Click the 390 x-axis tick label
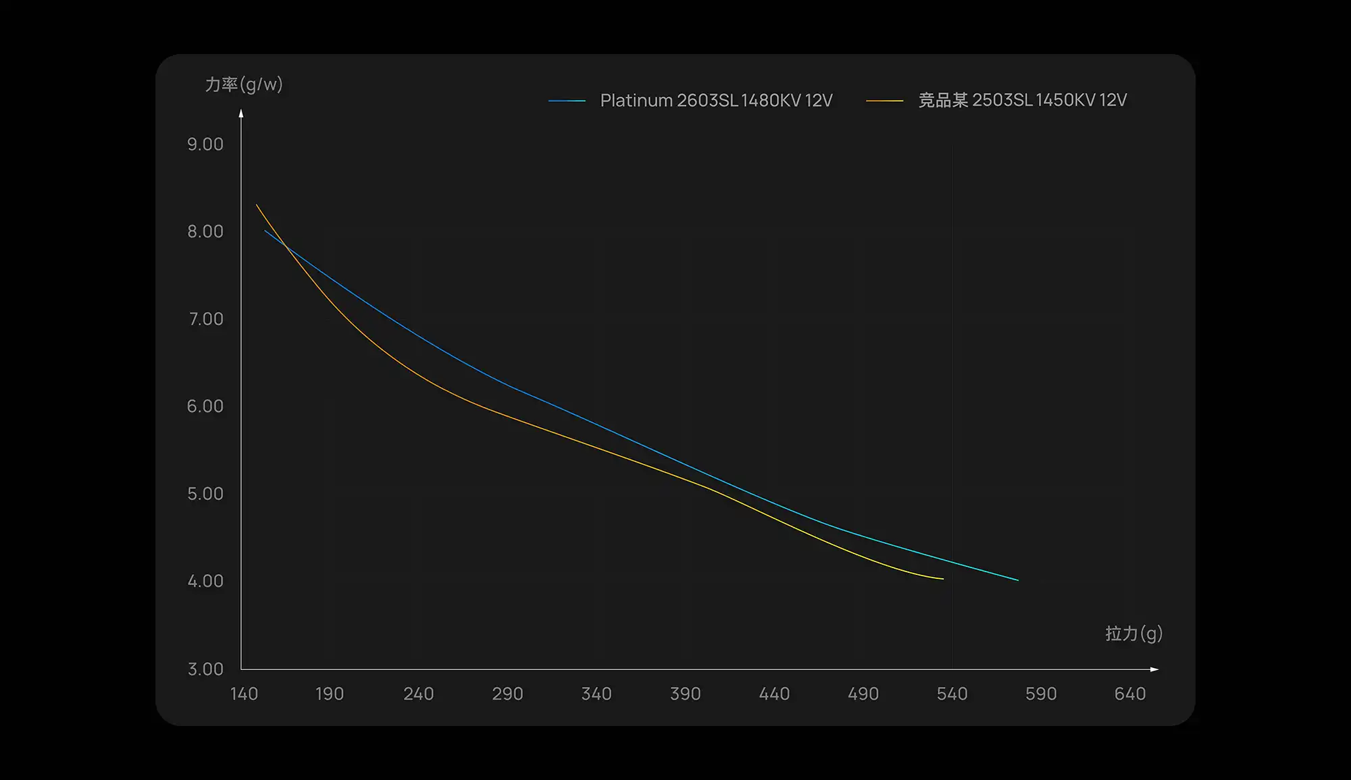The image size is (1351, 780). (x=685, y=694)
